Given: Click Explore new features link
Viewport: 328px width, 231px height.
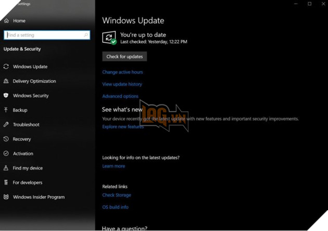Looking at the screenshot, I should point(123,127).
